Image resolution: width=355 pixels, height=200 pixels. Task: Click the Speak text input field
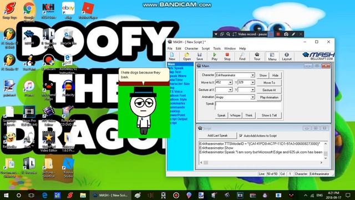(248, 106)
